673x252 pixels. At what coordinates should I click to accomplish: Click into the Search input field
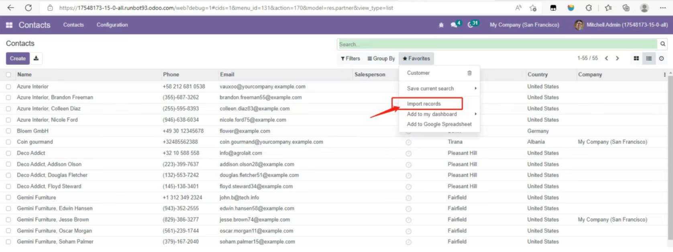497,44
